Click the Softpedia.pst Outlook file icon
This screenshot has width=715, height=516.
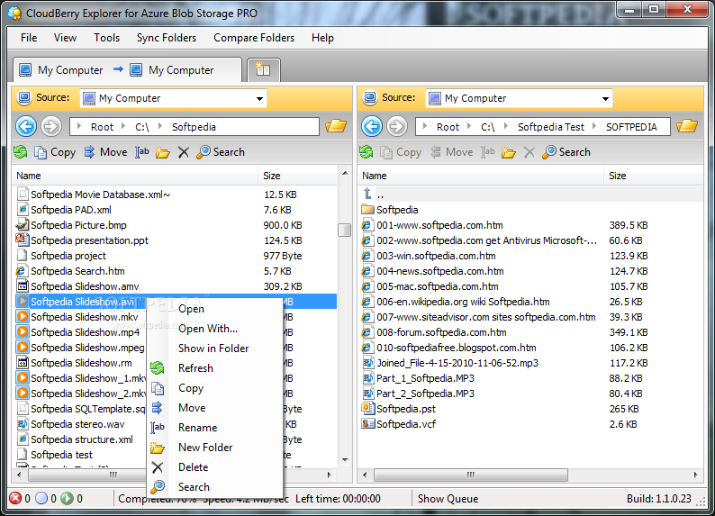[367, 409]
